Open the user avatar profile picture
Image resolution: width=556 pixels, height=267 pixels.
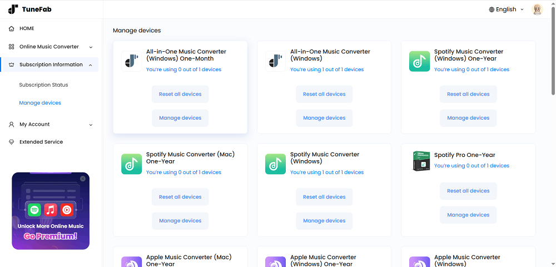pyautogui.click(x=537, y=9)
